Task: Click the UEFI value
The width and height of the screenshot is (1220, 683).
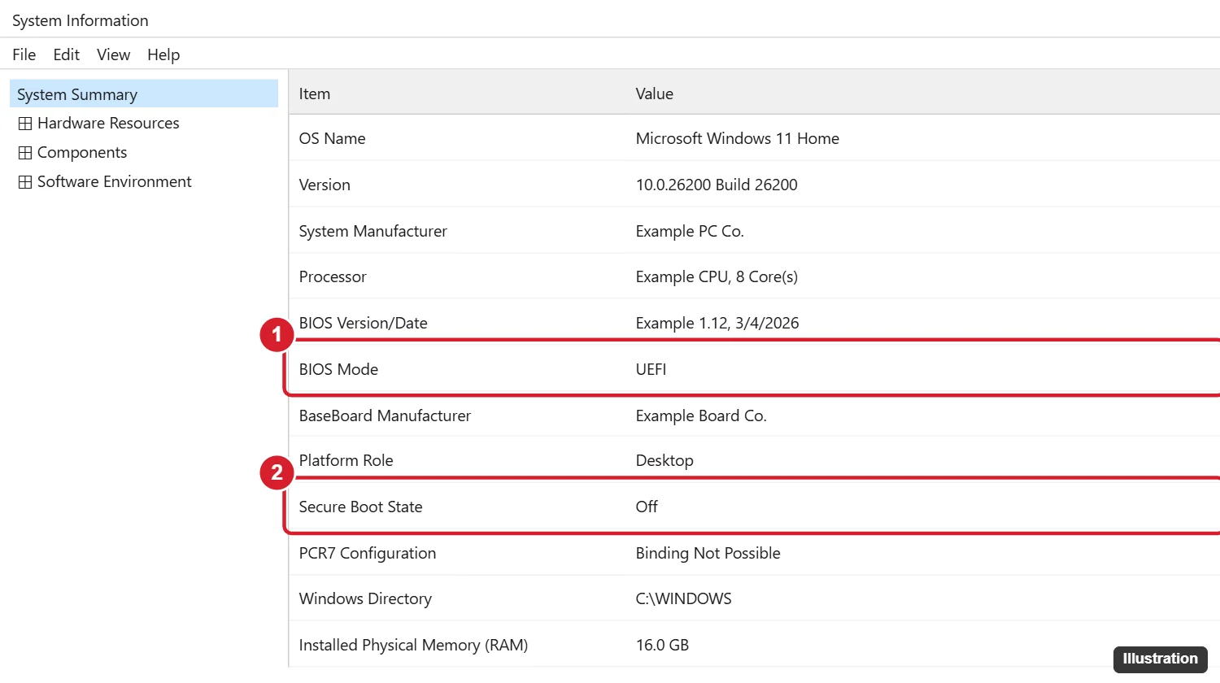Action: [x=651, y=369]
